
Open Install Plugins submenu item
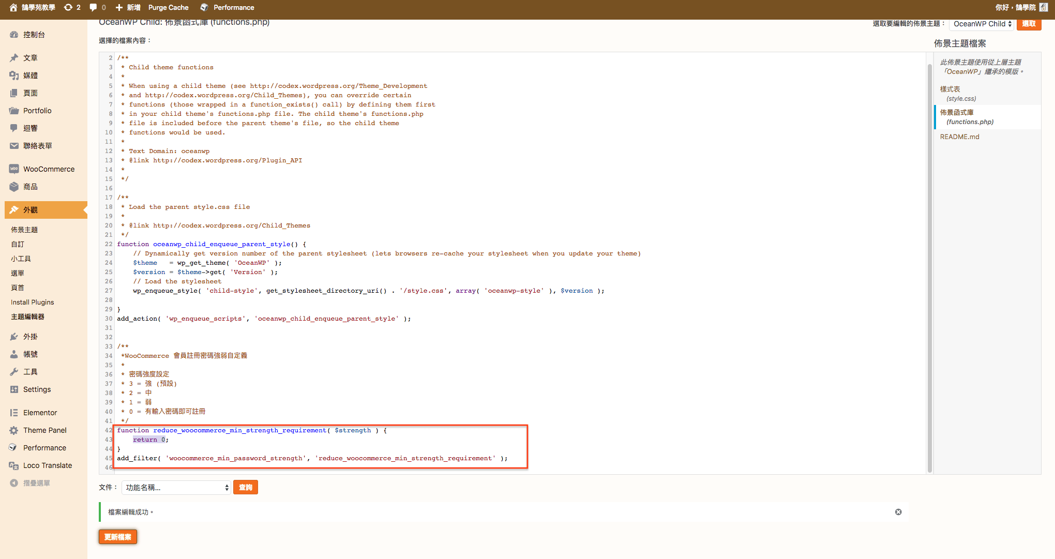[x=33, y=302]
